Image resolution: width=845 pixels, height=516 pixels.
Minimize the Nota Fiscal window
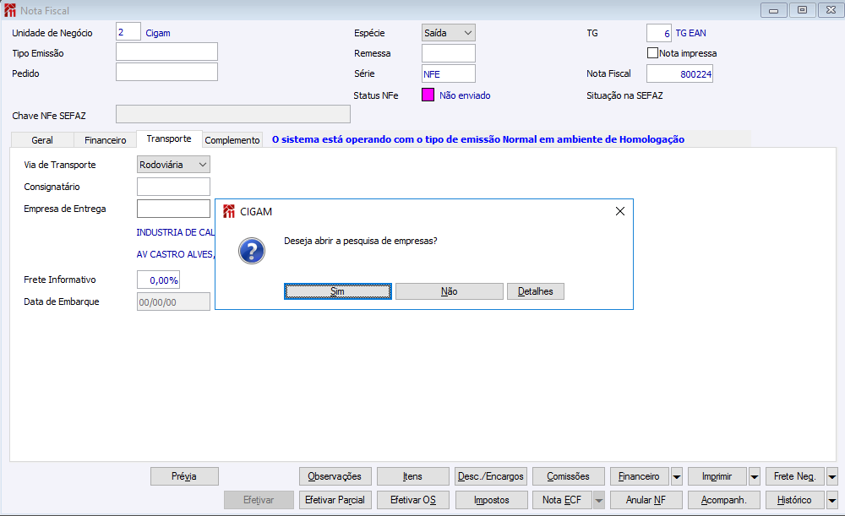[x=773, y=10]
